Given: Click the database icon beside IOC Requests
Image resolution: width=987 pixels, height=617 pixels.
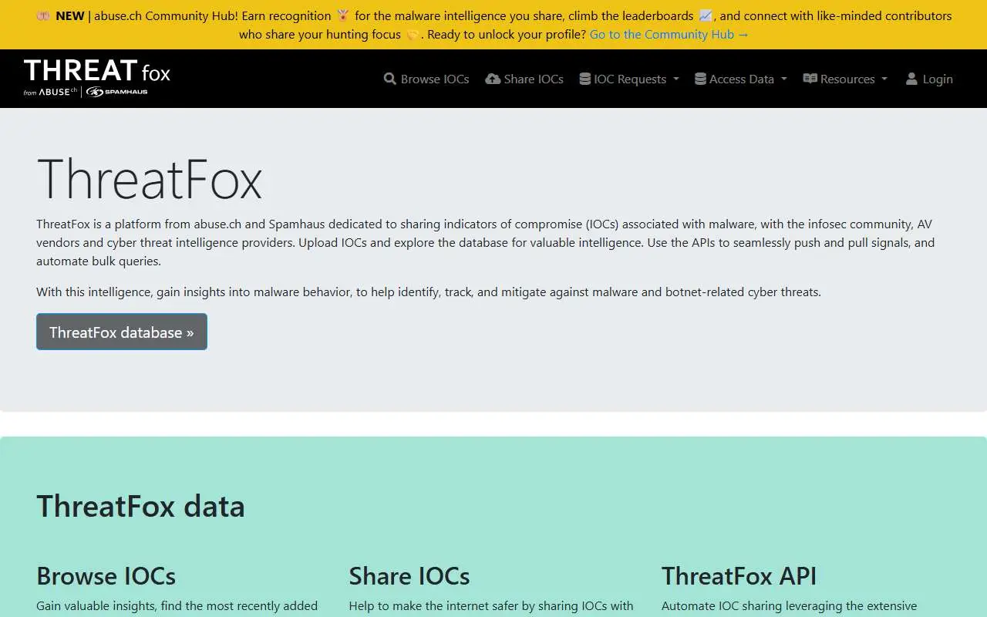Looking at the screenshot, I should (585, 79).
